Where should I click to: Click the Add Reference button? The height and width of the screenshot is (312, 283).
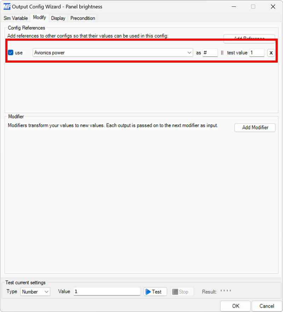coord(249,39)
